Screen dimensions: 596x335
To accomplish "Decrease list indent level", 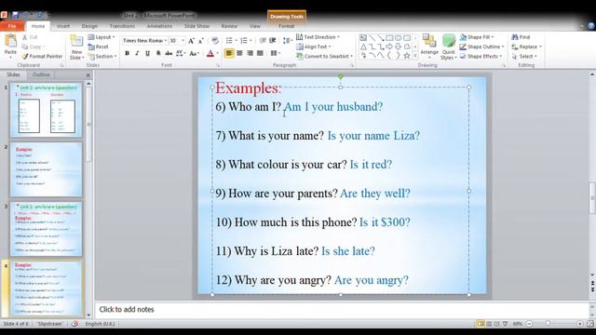I will tap(263, 41).
